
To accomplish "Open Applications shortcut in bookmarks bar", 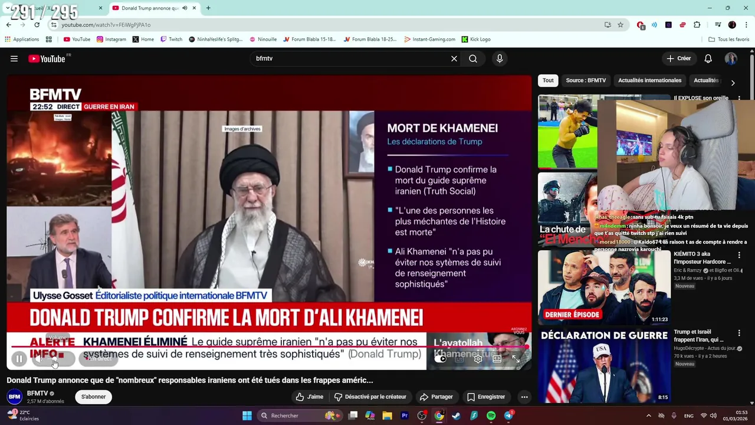I will (x=21, y=40).
